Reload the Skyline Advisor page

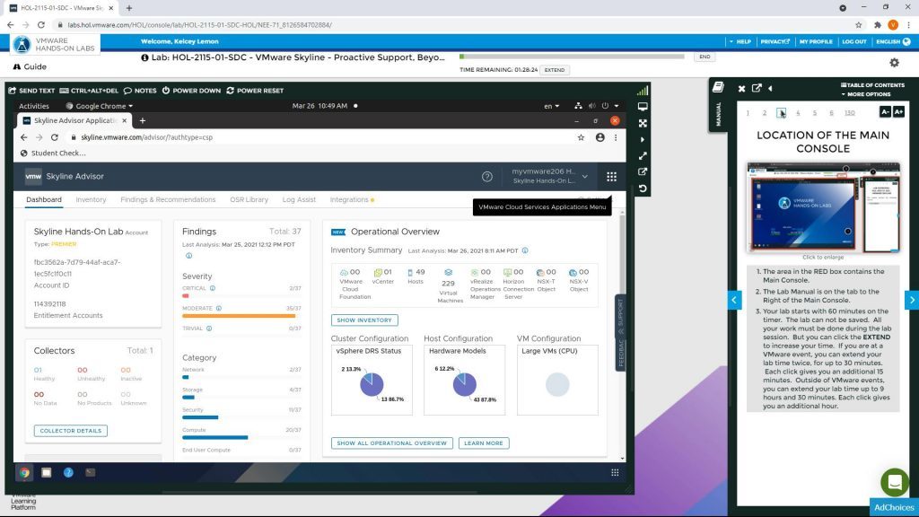point(55,137)
